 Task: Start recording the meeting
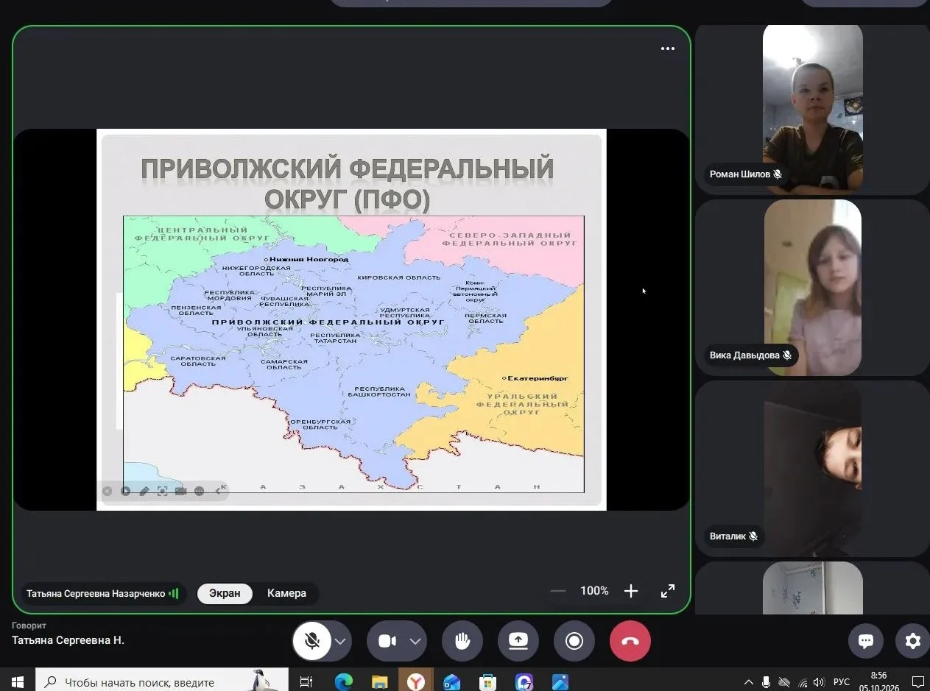pos(574,641)
